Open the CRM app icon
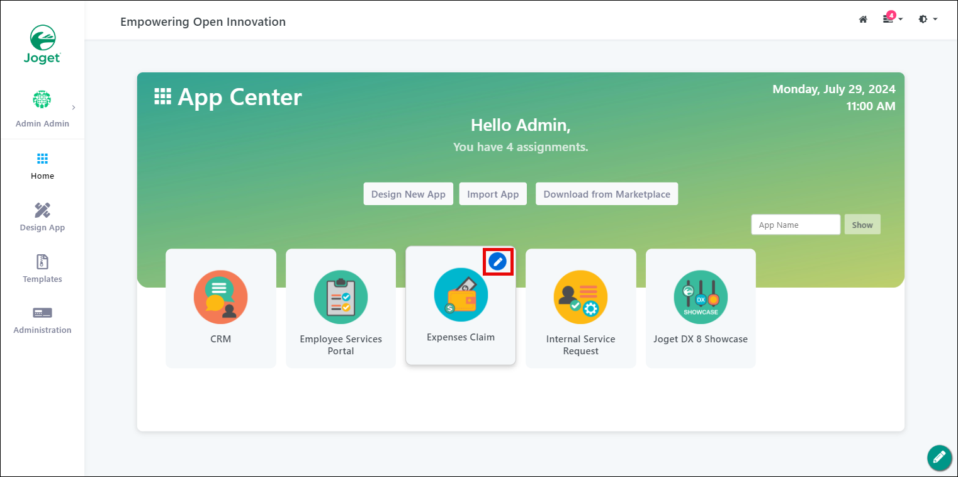The height and width of the screenshot is (477, 958). point(221,297)
